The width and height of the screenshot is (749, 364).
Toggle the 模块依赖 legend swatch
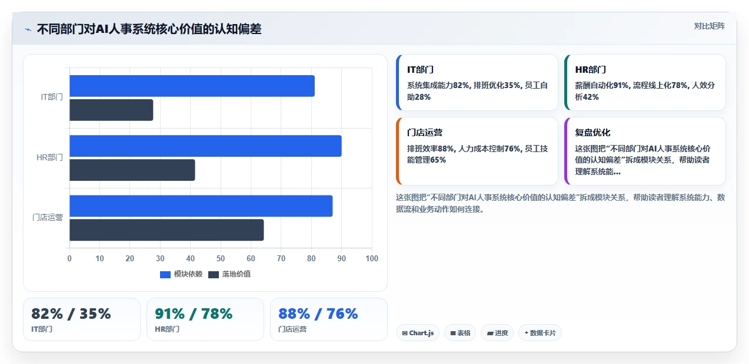click(x=165, y=274)
